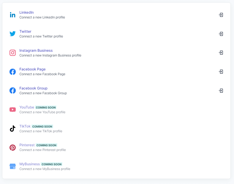
Task: Click "Connect a new Instagram Business profile" text
Action: pos(50,55)
